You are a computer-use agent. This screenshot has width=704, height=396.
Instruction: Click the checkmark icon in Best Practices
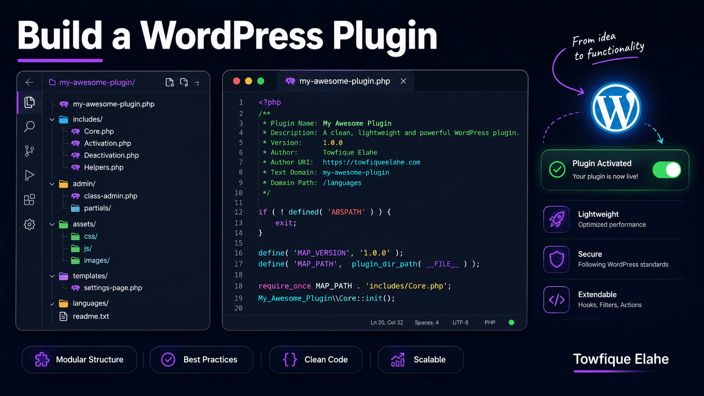tap(168, 359)
